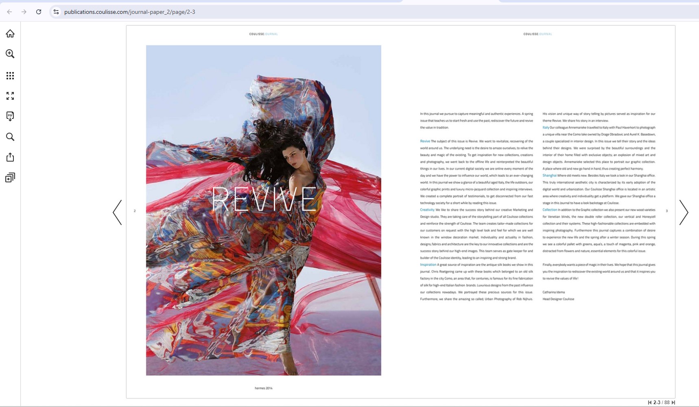Click the Coulisse Journal header on left page
The image size is (699, 407).
click(x=264, y=34)
